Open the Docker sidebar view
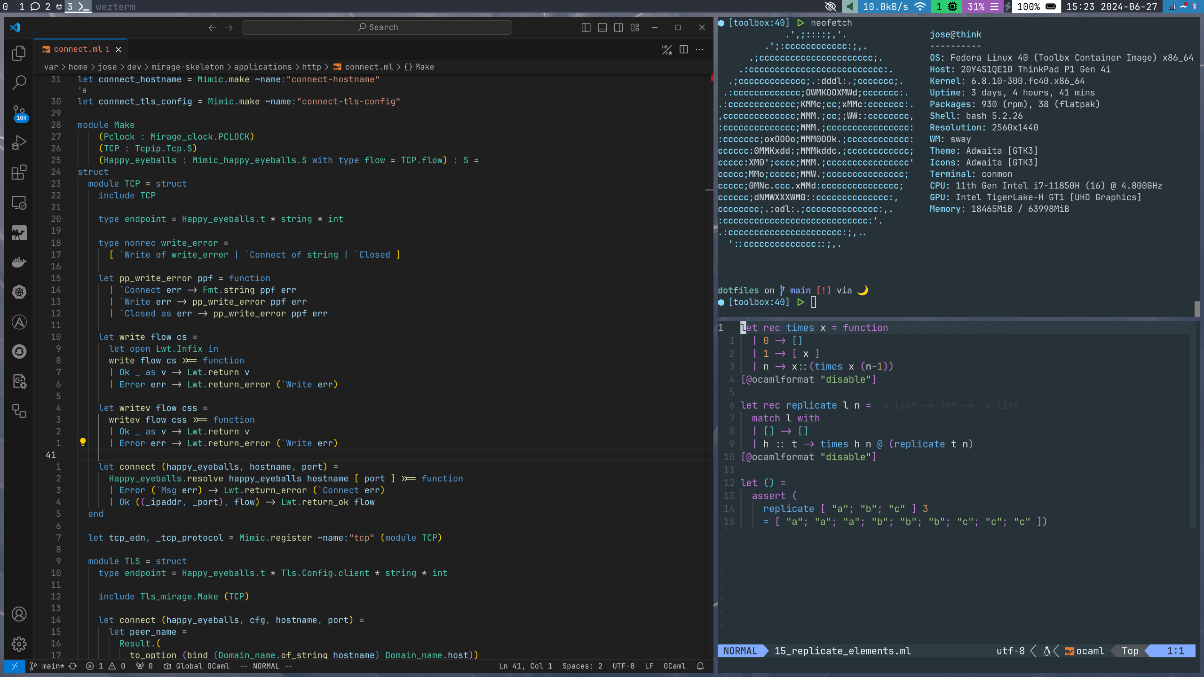This screenshot has height=677, width=1204. pyautogui.click(x=19, y=262)
